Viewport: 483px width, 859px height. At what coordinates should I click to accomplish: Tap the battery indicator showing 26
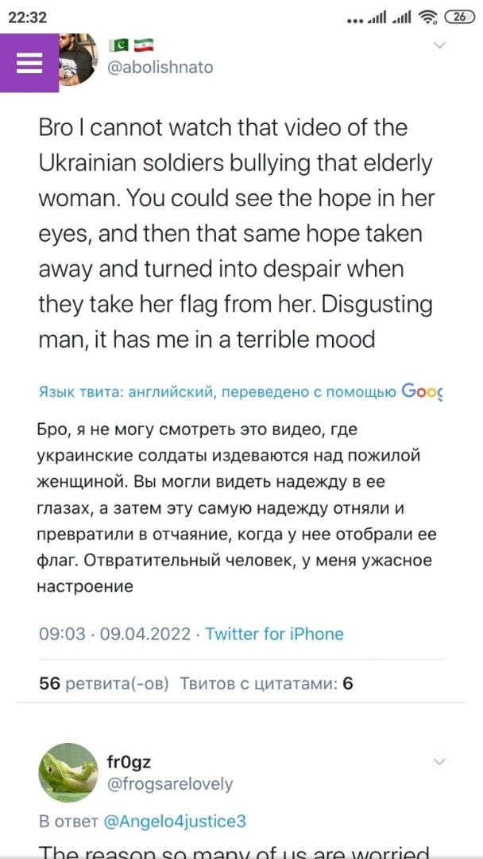pyautogui.click(x=460, y=17)
